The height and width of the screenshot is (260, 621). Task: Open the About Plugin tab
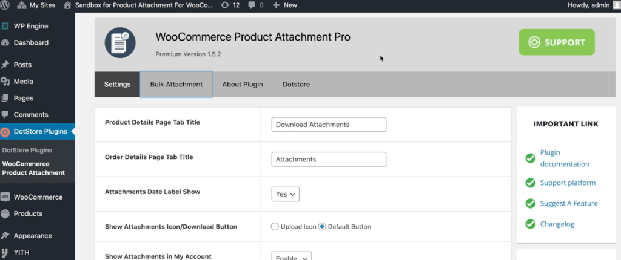pyautogui.click(x=243, y=84)
